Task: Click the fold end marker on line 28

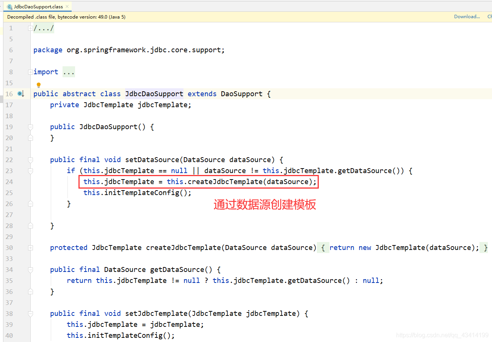Action: pyautogui.click(x=30, y=226)
